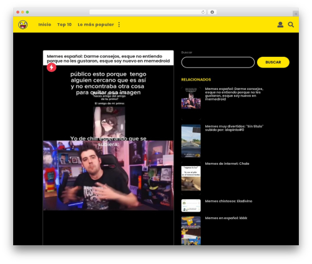312x264 pixels.
Task: Click the red lightning bolt badge
Action: pyautogui.click(x=51, y=67)
